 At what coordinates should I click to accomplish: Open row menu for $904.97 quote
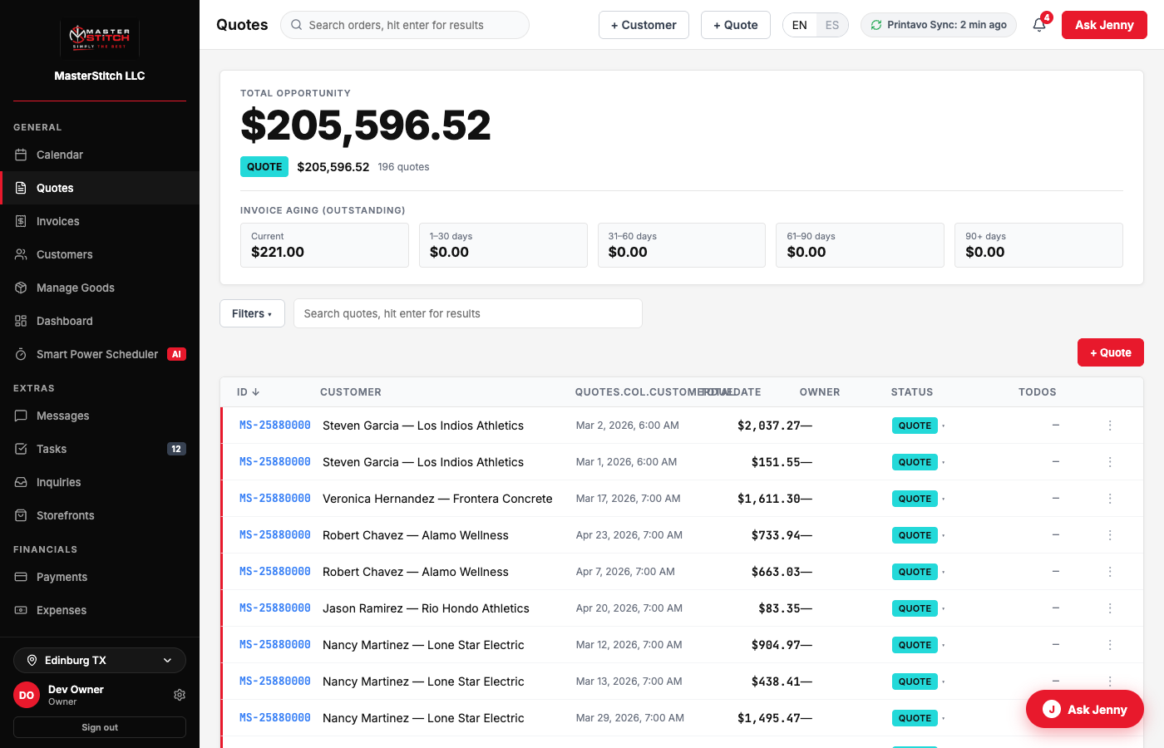[x=1110, y=645]
